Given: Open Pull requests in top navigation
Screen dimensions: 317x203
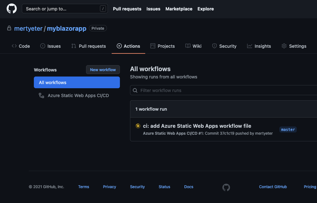Looking at the screenshot, I should [127, 9].
